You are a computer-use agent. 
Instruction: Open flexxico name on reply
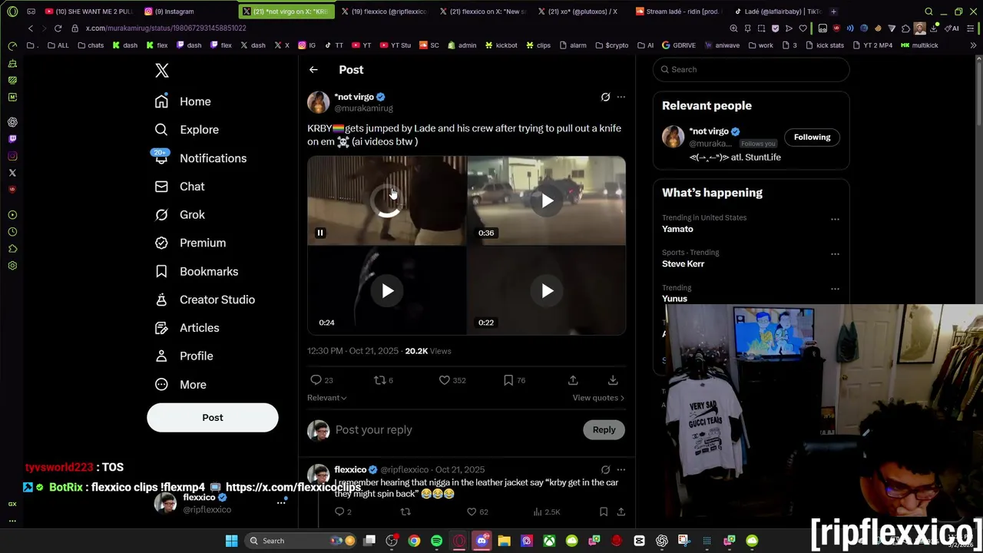click(x=350, y=469)
